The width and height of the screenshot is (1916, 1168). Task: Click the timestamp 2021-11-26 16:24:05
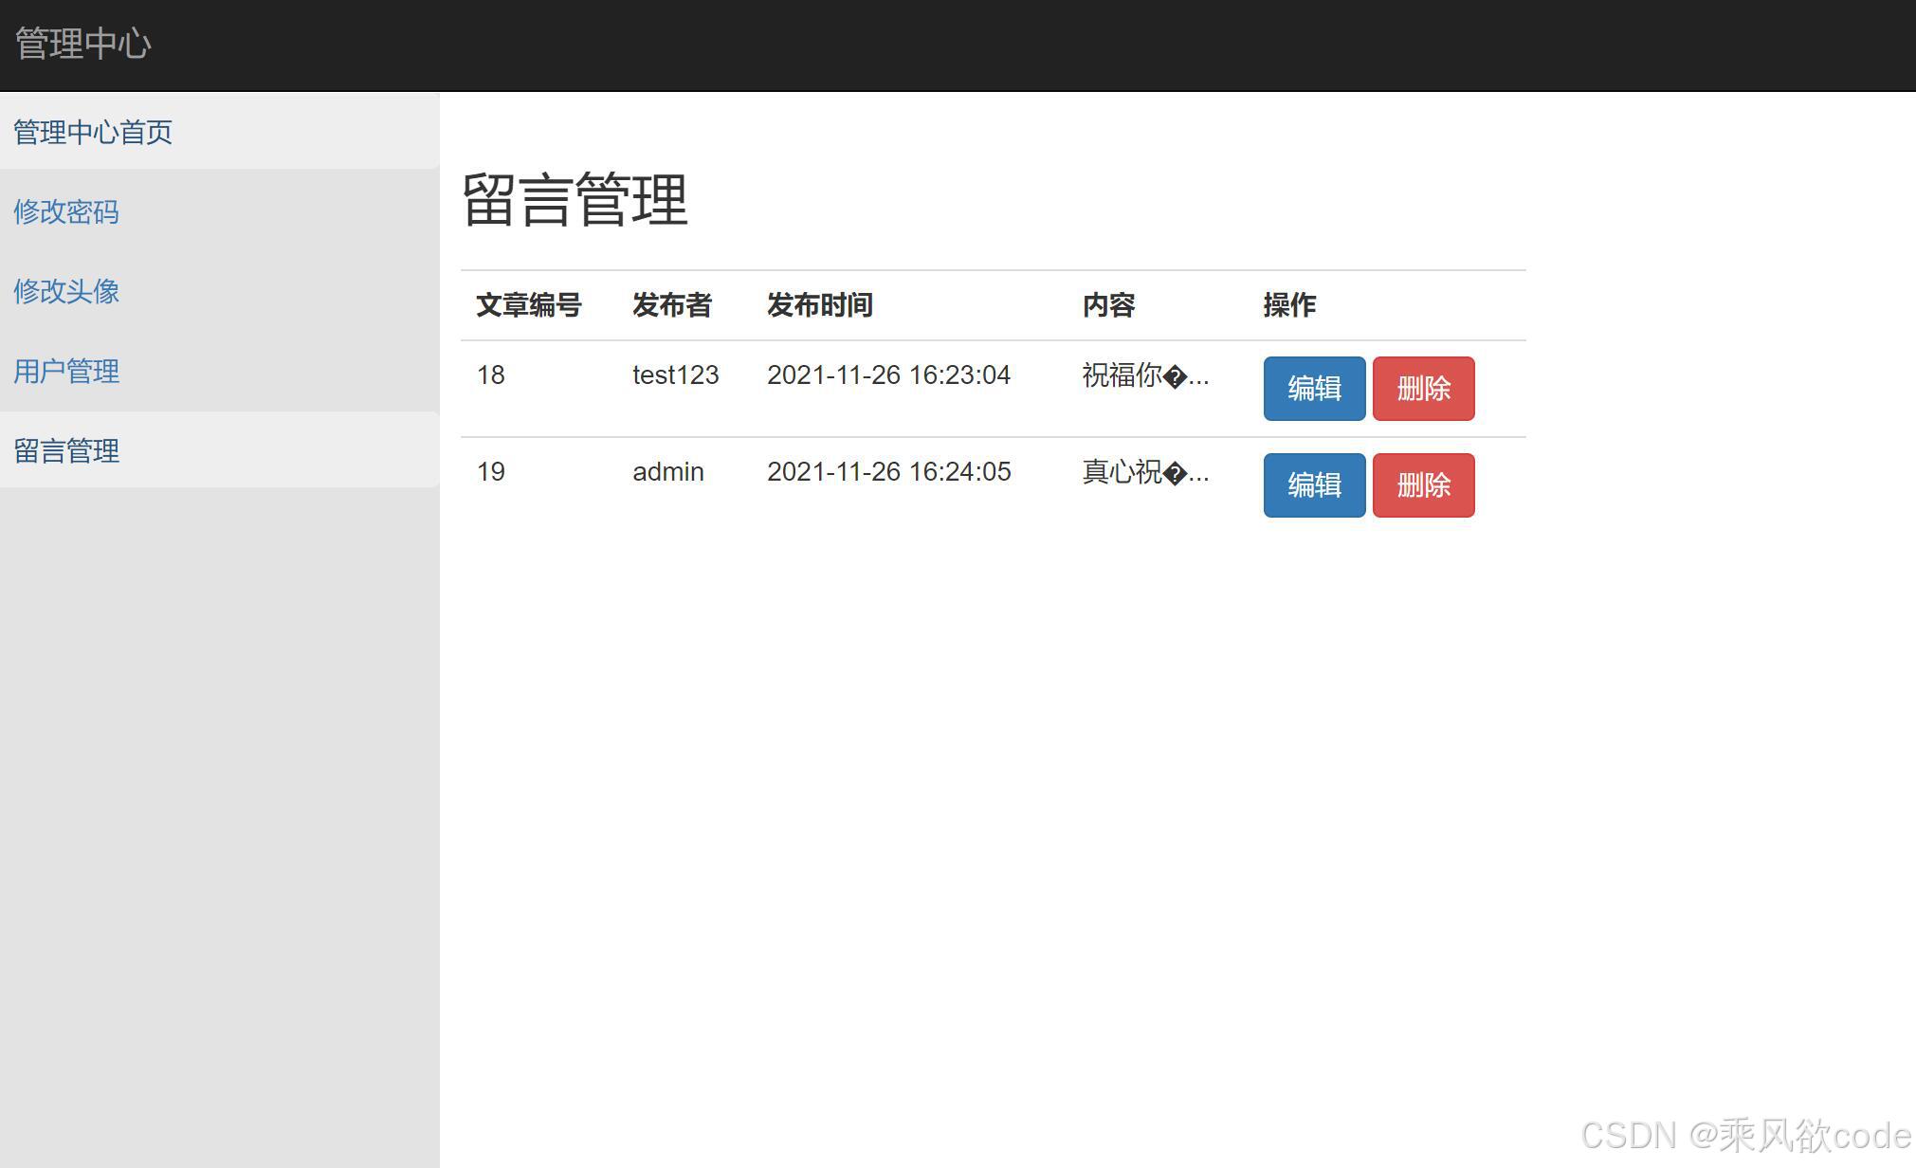pos(888,472)
